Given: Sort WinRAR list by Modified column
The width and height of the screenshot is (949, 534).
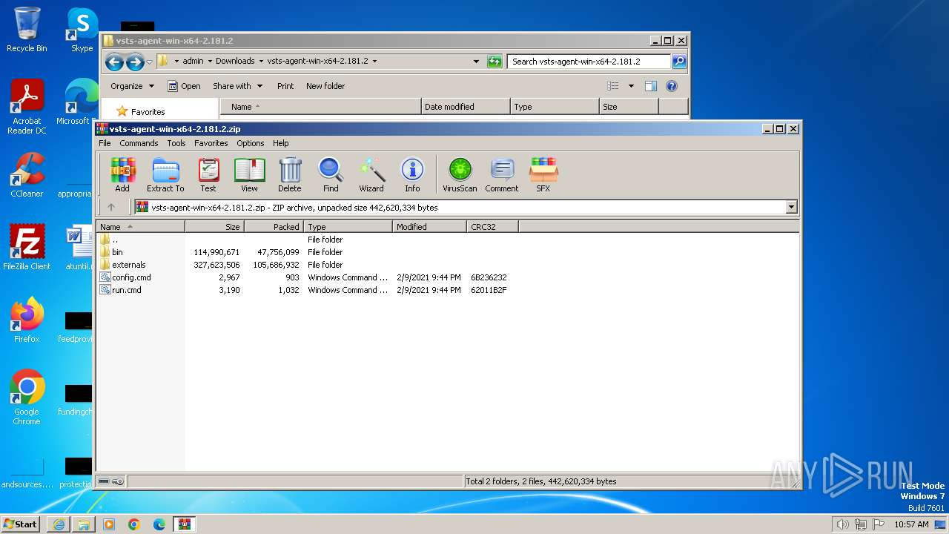Looking at the screenshot, I should [x=429, y=227].
